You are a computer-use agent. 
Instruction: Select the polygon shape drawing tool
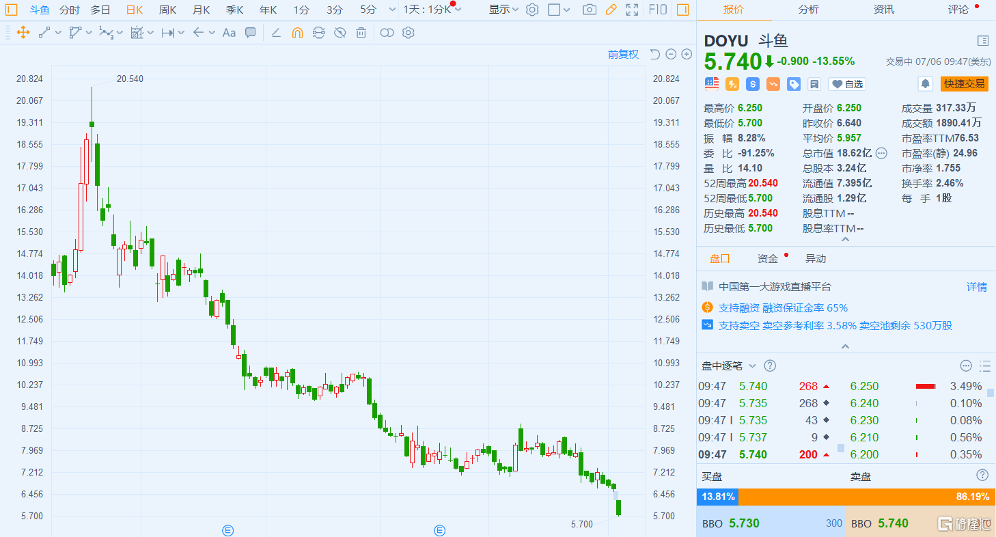pos(75,32)
